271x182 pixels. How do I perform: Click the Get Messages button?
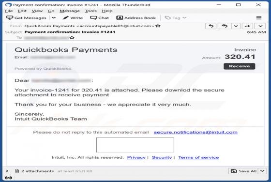[x=26, y=18]
